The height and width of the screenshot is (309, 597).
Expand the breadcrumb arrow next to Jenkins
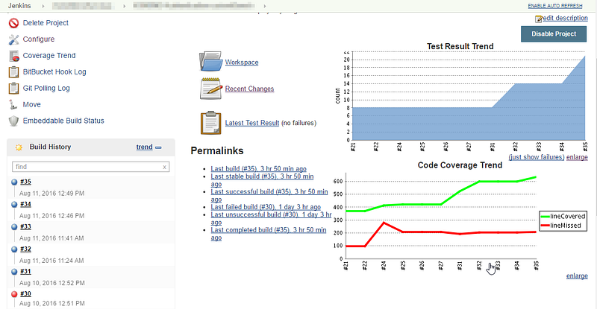[43, 6]
